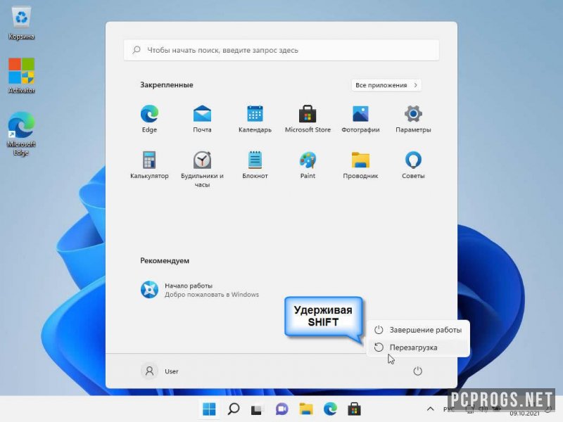Open the User account menu

point(160,371)
